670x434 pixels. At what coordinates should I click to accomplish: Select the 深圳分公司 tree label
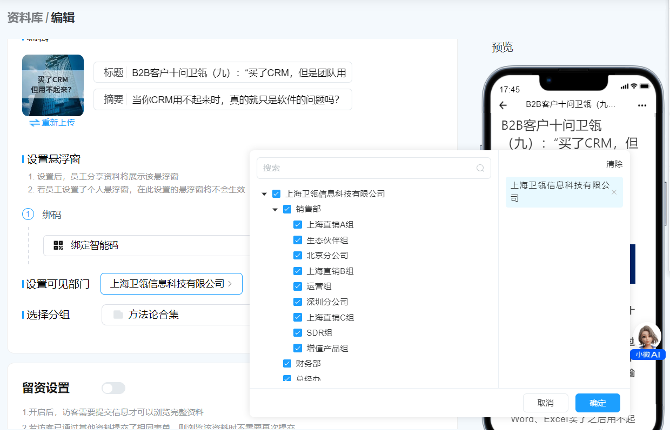click(x=327, y=302)
